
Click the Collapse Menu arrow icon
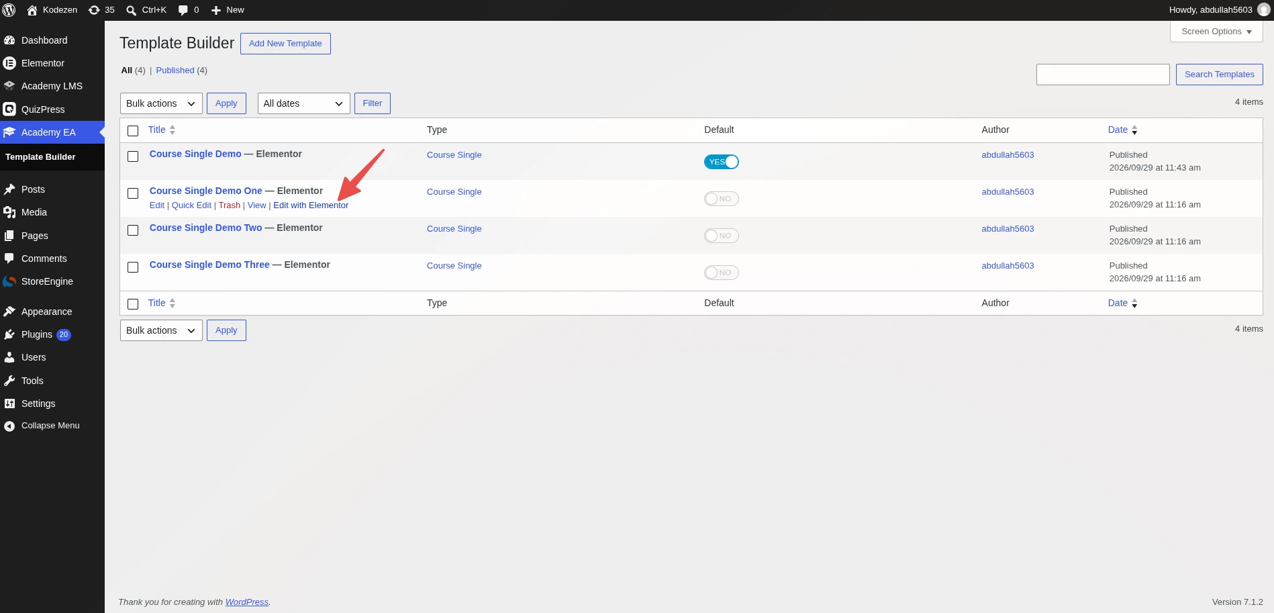pyautogui.click(x=9, y=426)
